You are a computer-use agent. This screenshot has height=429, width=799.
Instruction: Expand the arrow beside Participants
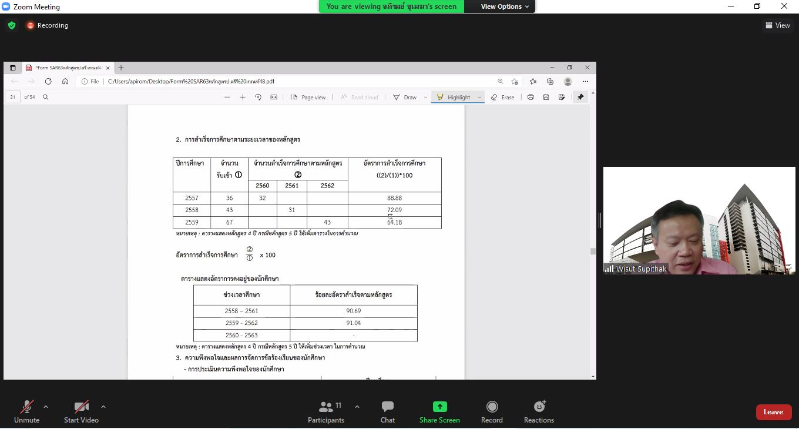(357, 407)
